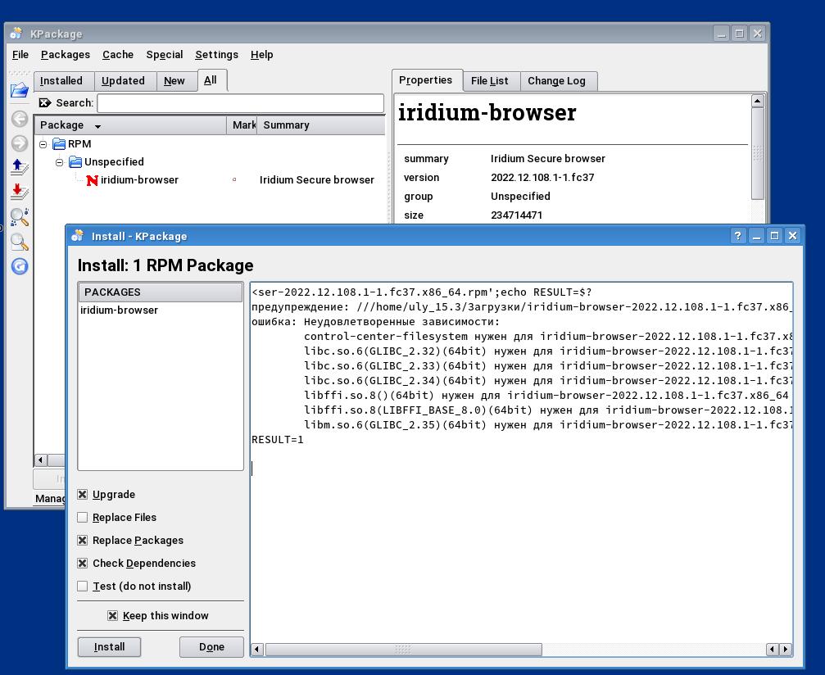
Task: Select iridium-browser row in package tree
Action: click(211, 180)
